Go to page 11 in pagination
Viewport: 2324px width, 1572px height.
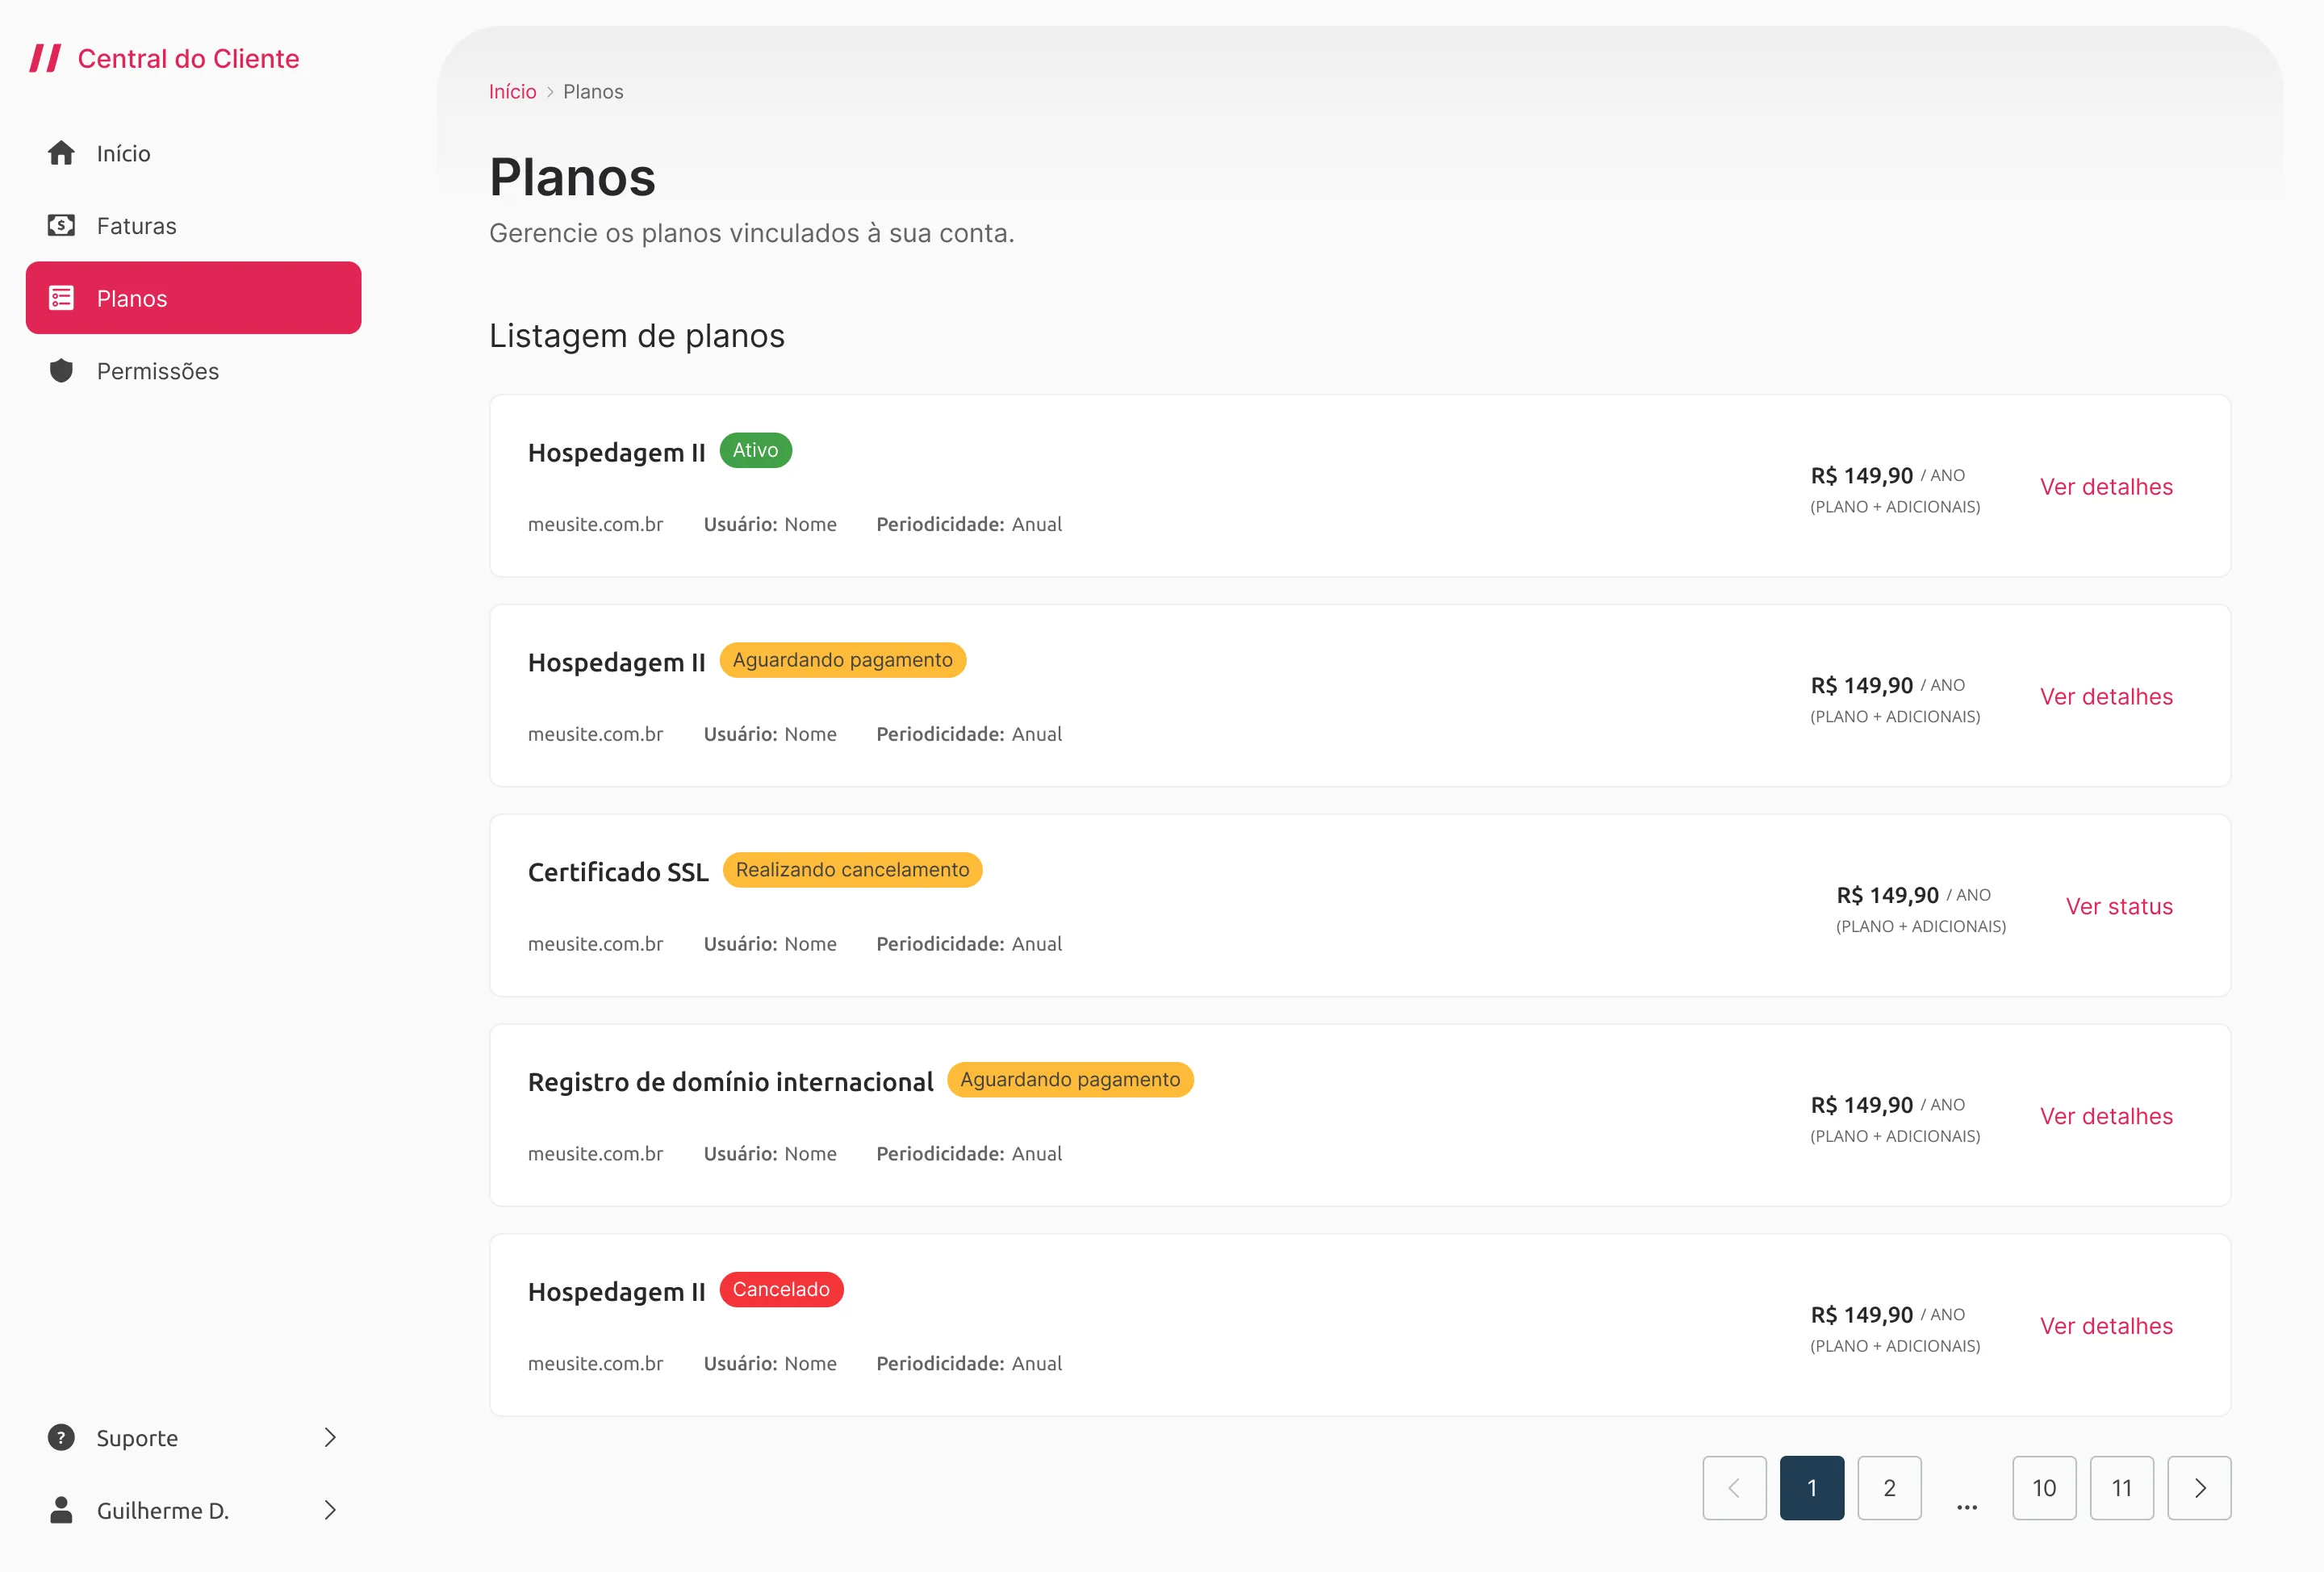[x=2122, y=1488]
